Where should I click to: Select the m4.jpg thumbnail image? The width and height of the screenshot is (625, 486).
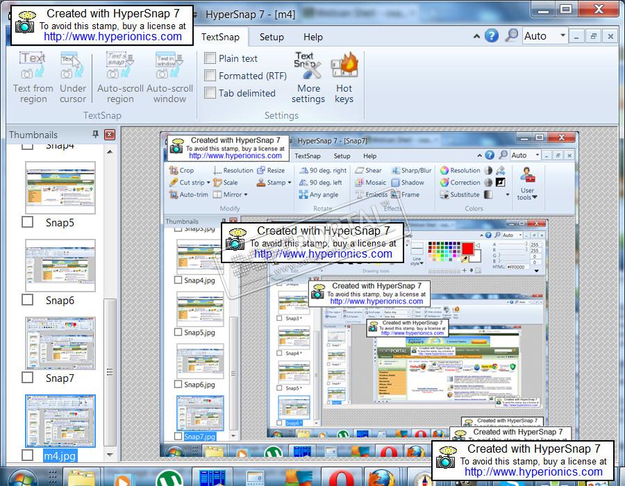[x=60, y=421]
